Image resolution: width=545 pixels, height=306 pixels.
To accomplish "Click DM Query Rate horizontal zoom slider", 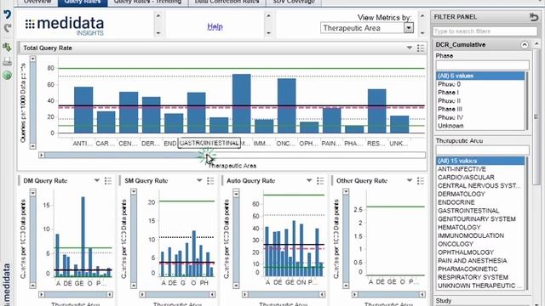I will (x=76, y=295).
